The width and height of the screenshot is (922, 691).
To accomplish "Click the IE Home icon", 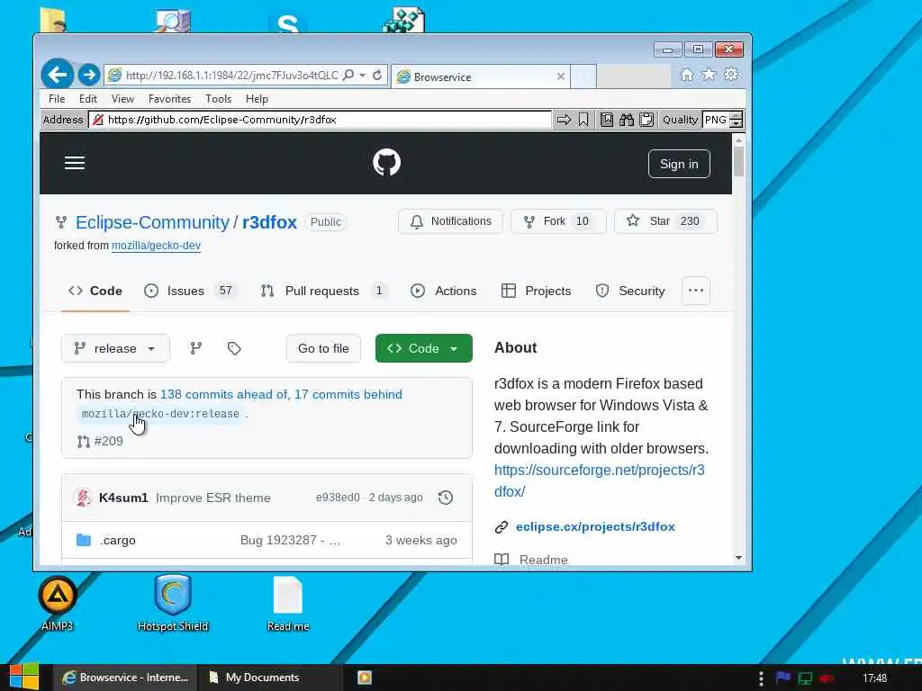I will (686, 75).
